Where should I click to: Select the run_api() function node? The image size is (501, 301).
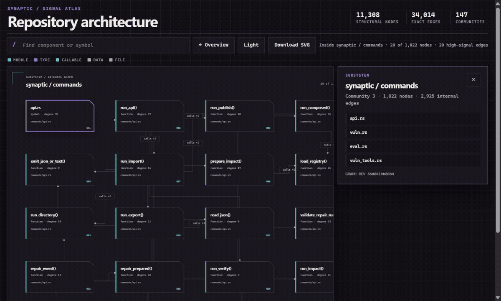coord(150,116)
